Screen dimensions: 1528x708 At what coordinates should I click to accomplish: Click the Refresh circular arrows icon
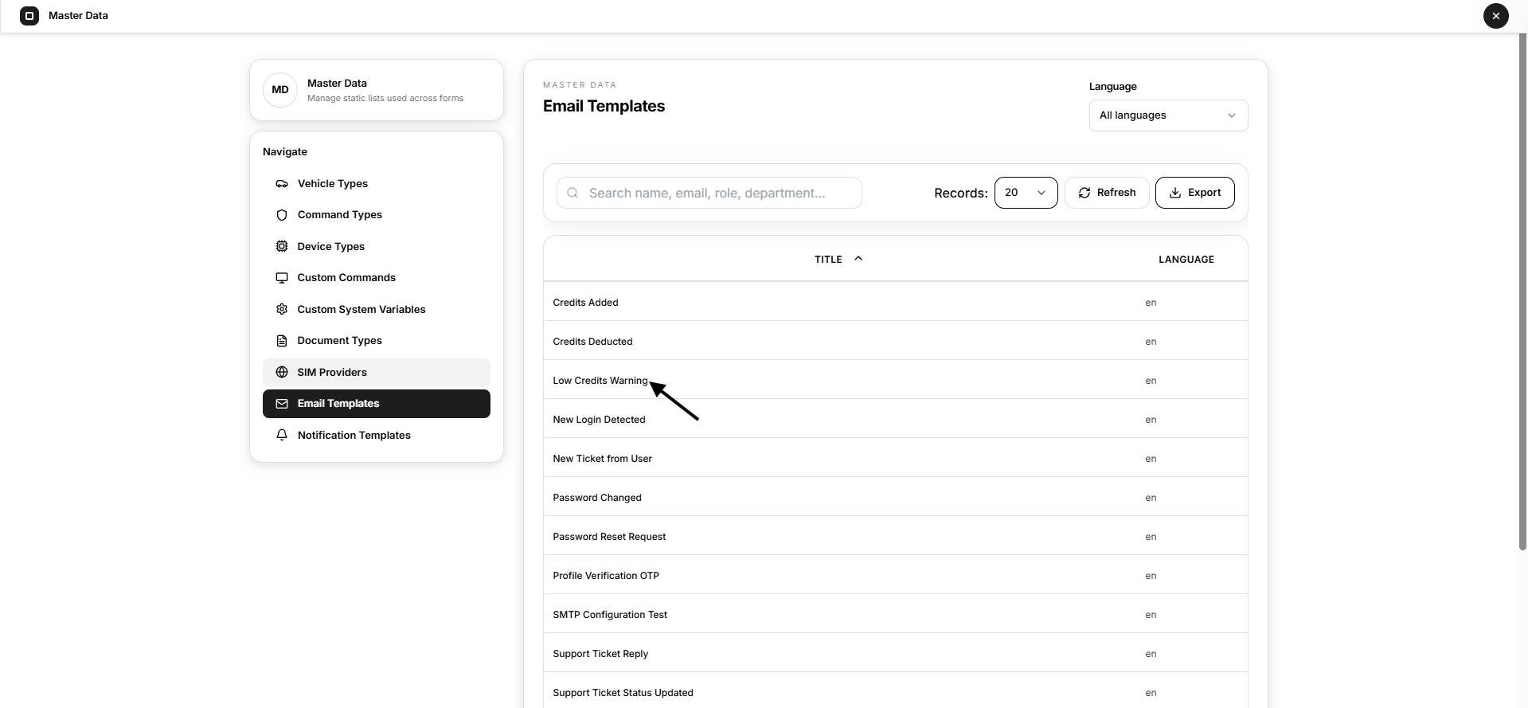tap(1084, 193)
